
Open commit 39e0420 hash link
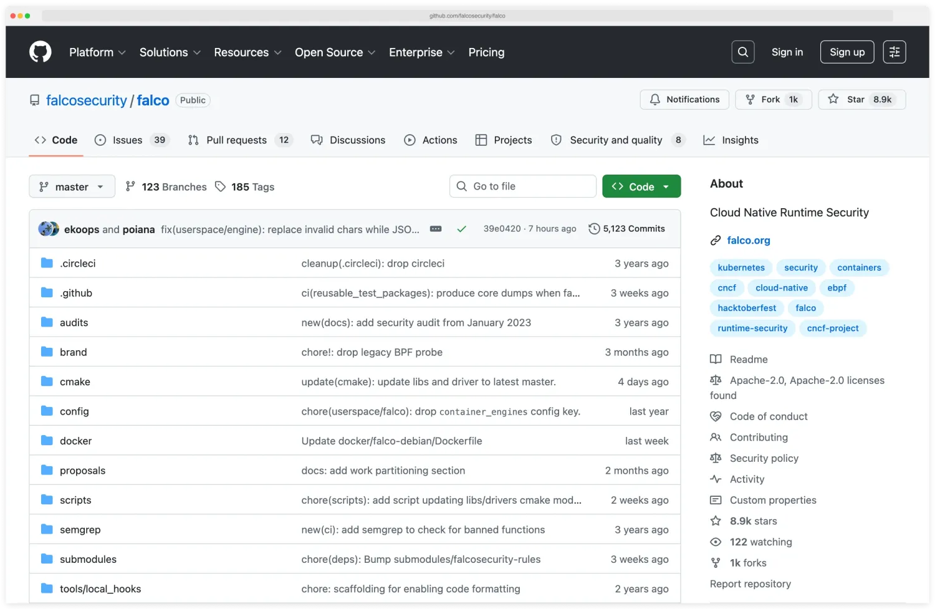point(502,229)
